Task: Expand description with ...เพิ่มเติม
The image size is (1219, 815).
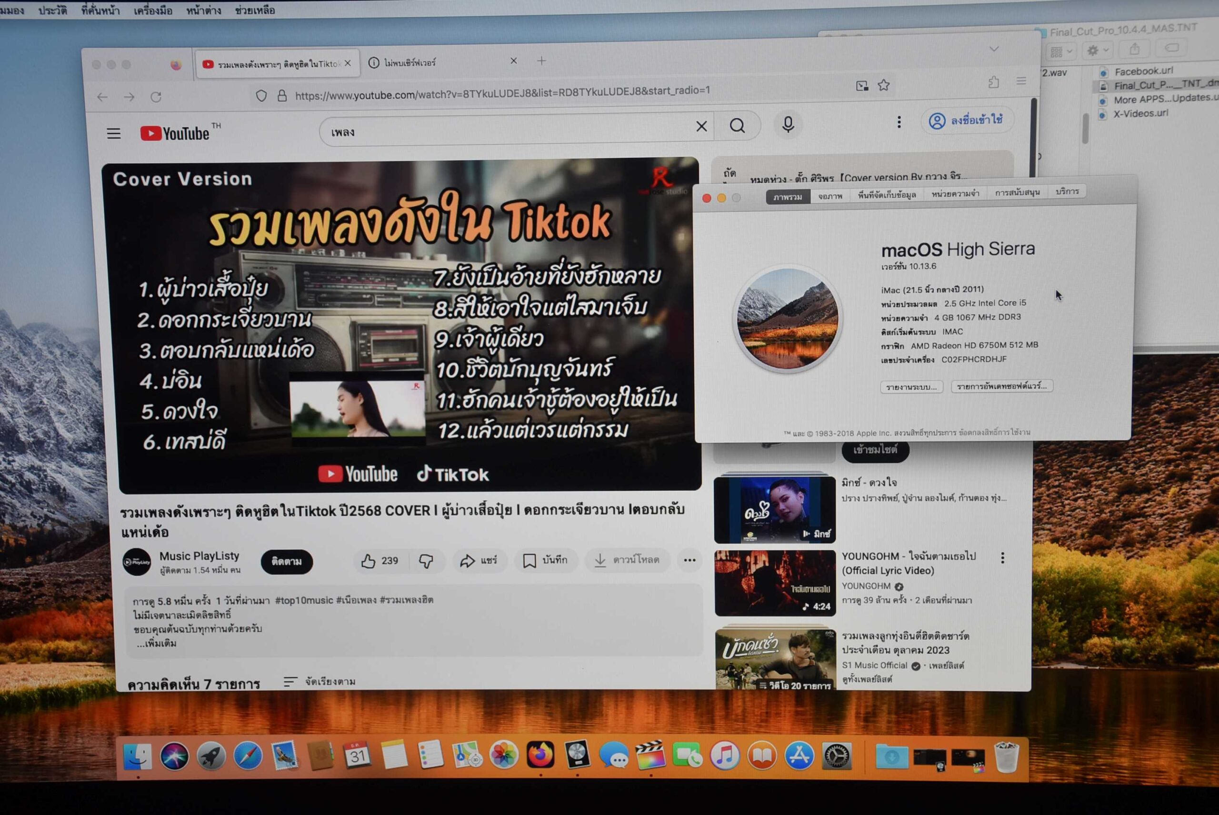Action: click(x=157, y=644)
